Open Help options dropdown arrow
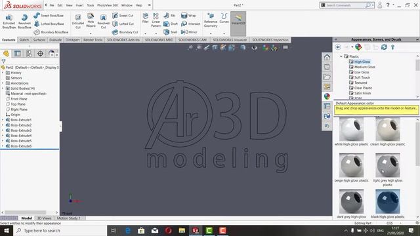Image resolution: width=420 pixels, height=236 pixels. click(x=393, y=5)
